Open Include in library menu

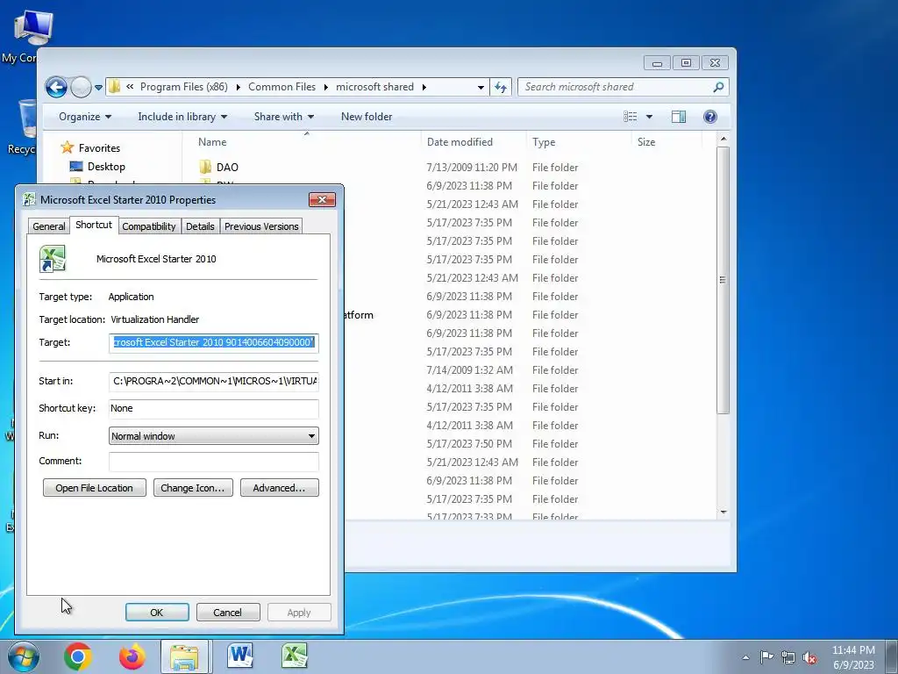coord(182,117)
